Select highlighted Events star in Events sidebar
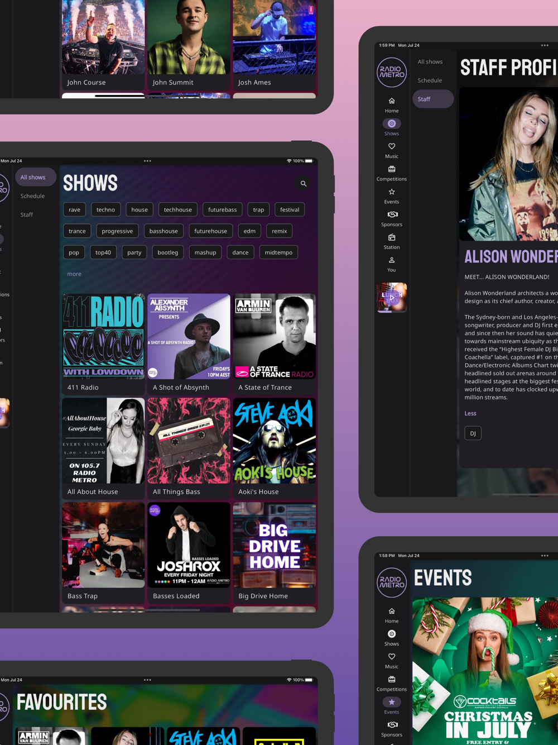Screen dimensions: 558x745 (392, 702)
